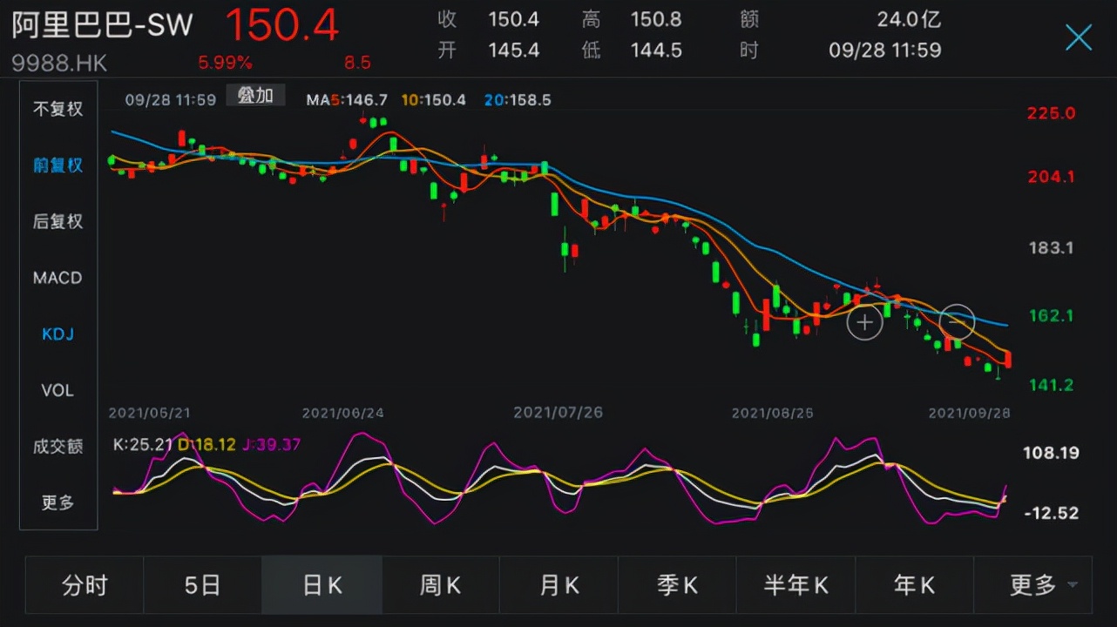The width and height of the screenshot is (1117, 627).
Task: Switch to the 分时 intraday tab
Action: click(x=84, y=585)
